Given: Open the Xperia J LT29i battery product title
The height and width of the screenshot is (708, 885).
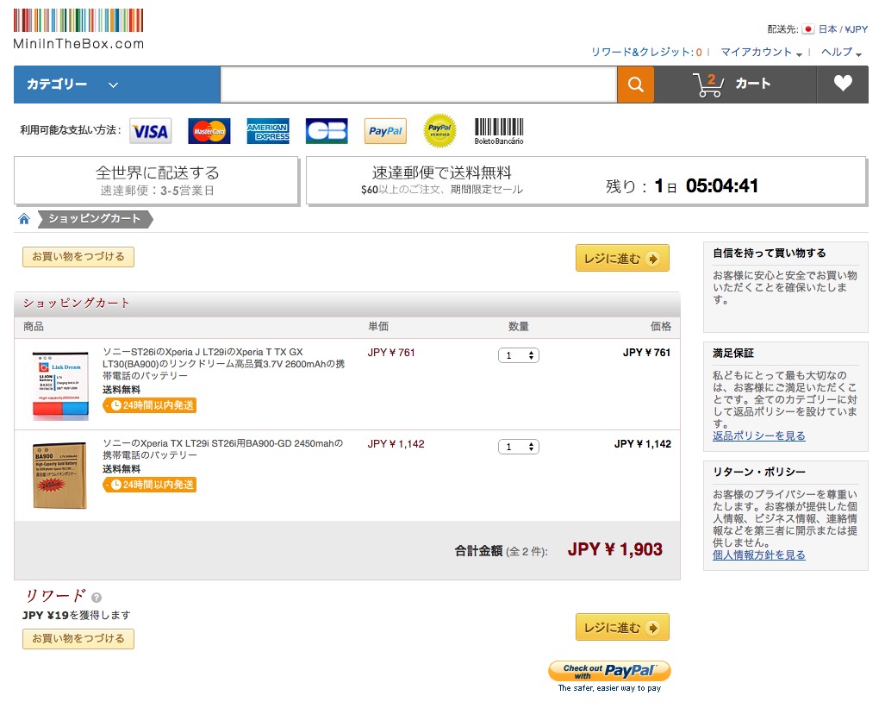Looking at the screenshot, I should pyautogui.click(x=223, y=364).
